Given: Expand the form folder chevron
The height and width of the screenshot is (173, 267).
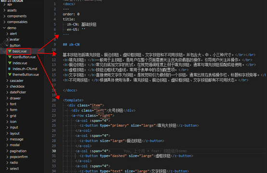Looking at the screenshot, I should click(7, 110).
